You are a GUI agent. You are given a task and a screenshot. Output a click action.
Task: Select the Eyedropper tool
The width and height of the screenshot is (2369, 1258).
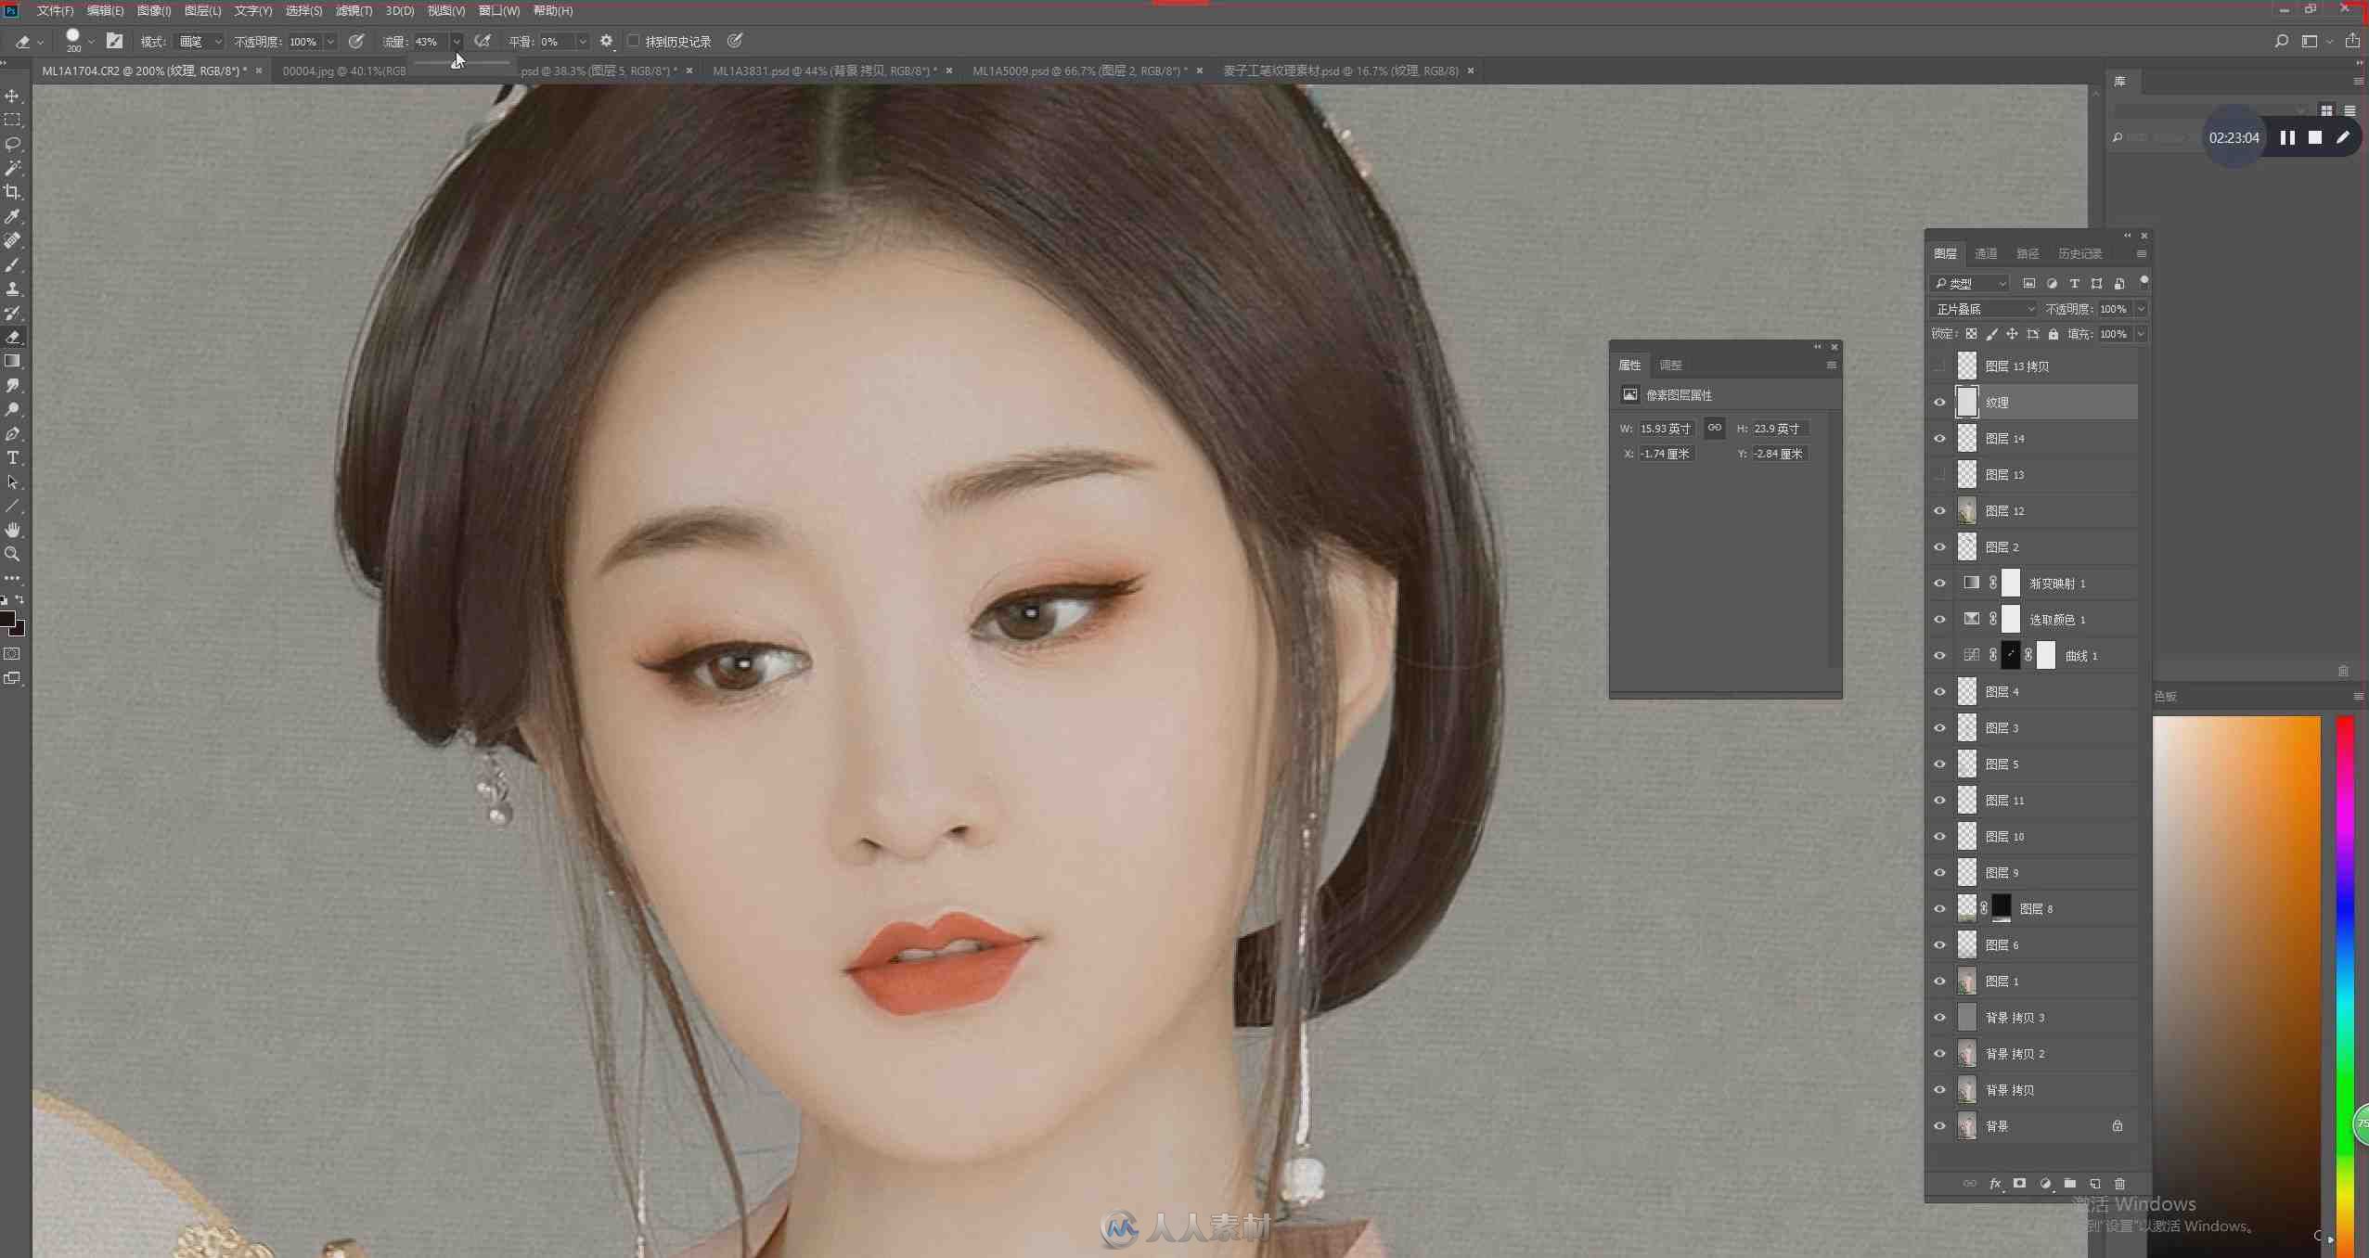[x=12, y=216]
